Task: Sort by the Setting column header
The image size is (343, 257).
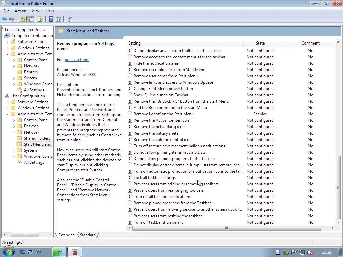Action: pos(185,43)
